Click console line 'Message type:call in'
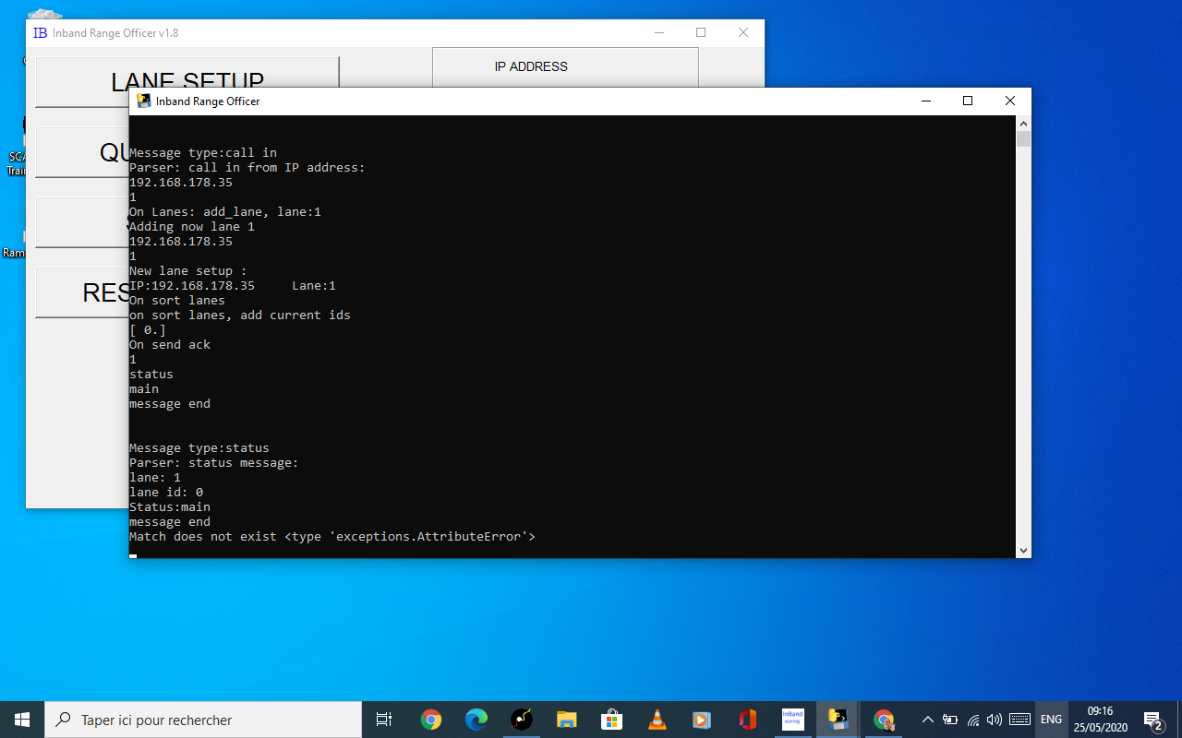The image size is (1182, 738). (203, 153)
